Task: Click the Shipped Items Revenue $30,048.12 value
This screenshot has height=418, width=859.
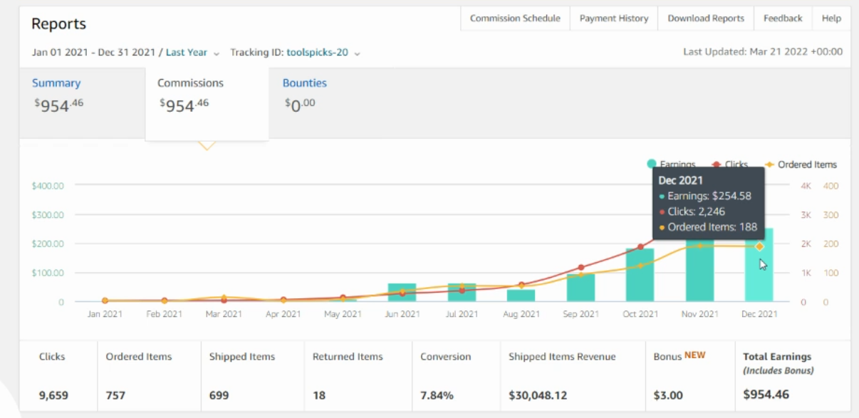Action: 538,395
